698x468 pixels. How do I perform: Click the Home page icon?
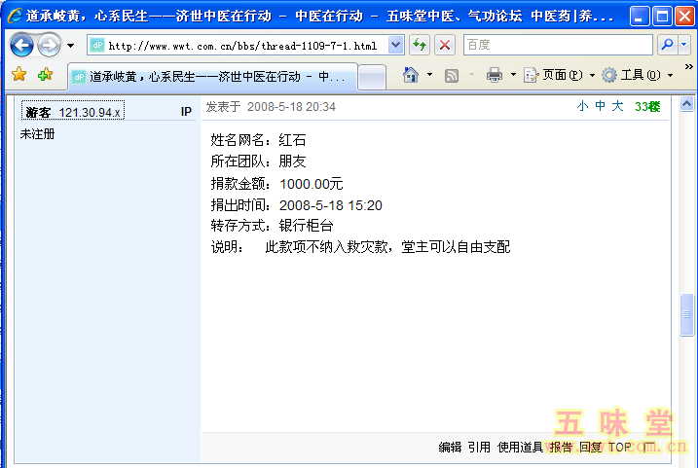[x=411, y=75]
